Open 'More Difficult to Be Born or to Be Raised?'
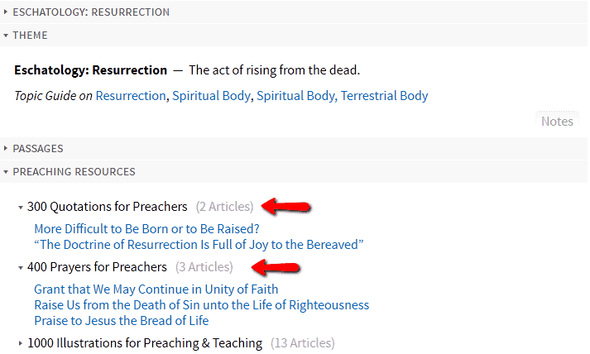Viewport: 590px width, 354px height. click(x=146, y=228)
